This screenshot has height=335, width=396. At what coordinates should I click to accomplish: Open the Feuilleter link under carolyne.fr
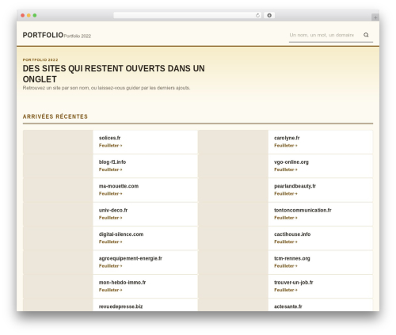tap(286, 146)
